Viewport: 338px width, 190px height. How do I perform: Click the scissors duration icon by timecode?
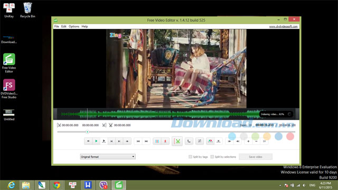click(110, 125)
